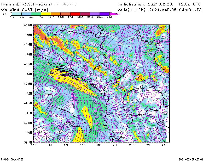Click the valid date '2021.MAR.05' text
Image resolution: width=209 pixels, height=161 pixels.
click(x=163, y=10)
